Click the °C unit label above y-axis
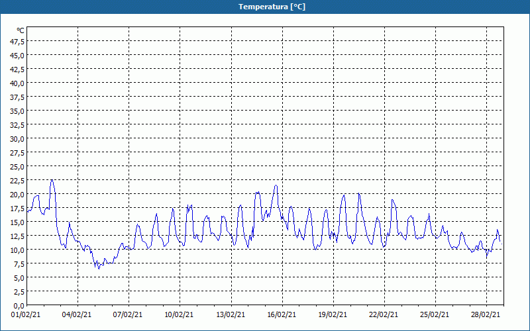 20,30
